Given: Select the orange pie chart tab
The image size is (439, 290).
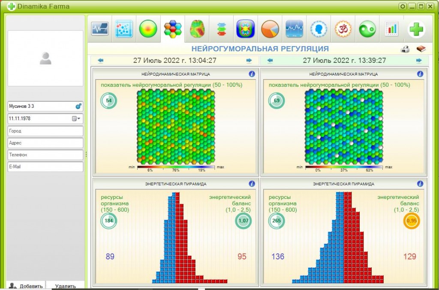Looking at the screenshot, I should tap(270, 29).
